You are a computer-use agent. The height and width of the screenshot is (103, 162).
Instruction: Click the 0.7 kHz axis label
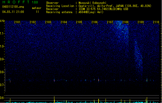[2, 85]
